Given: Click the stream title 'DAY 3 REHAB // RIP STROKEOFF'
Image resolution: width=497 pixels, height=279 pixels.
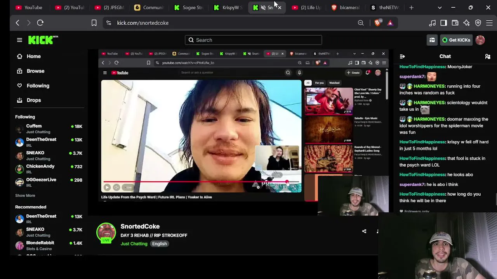Looking at the screenshot, I should click(x=154, y=235).
